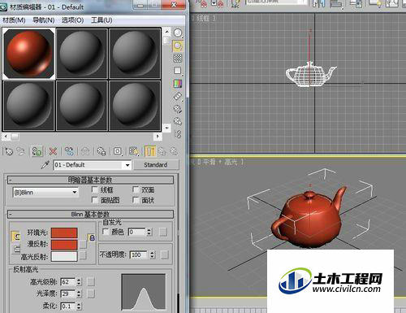
Task: Open the 漫反射 diffuse color swatch
Action: coord(64,245)
